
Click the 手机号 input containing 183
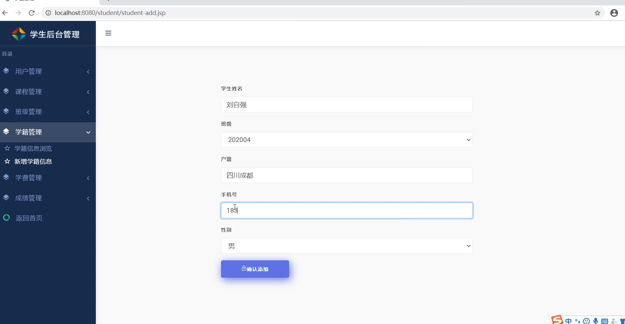point(347,210)
